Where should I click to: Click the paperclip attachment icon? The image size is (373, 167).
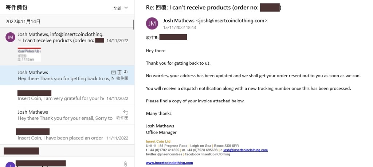[x=126, y=164]
